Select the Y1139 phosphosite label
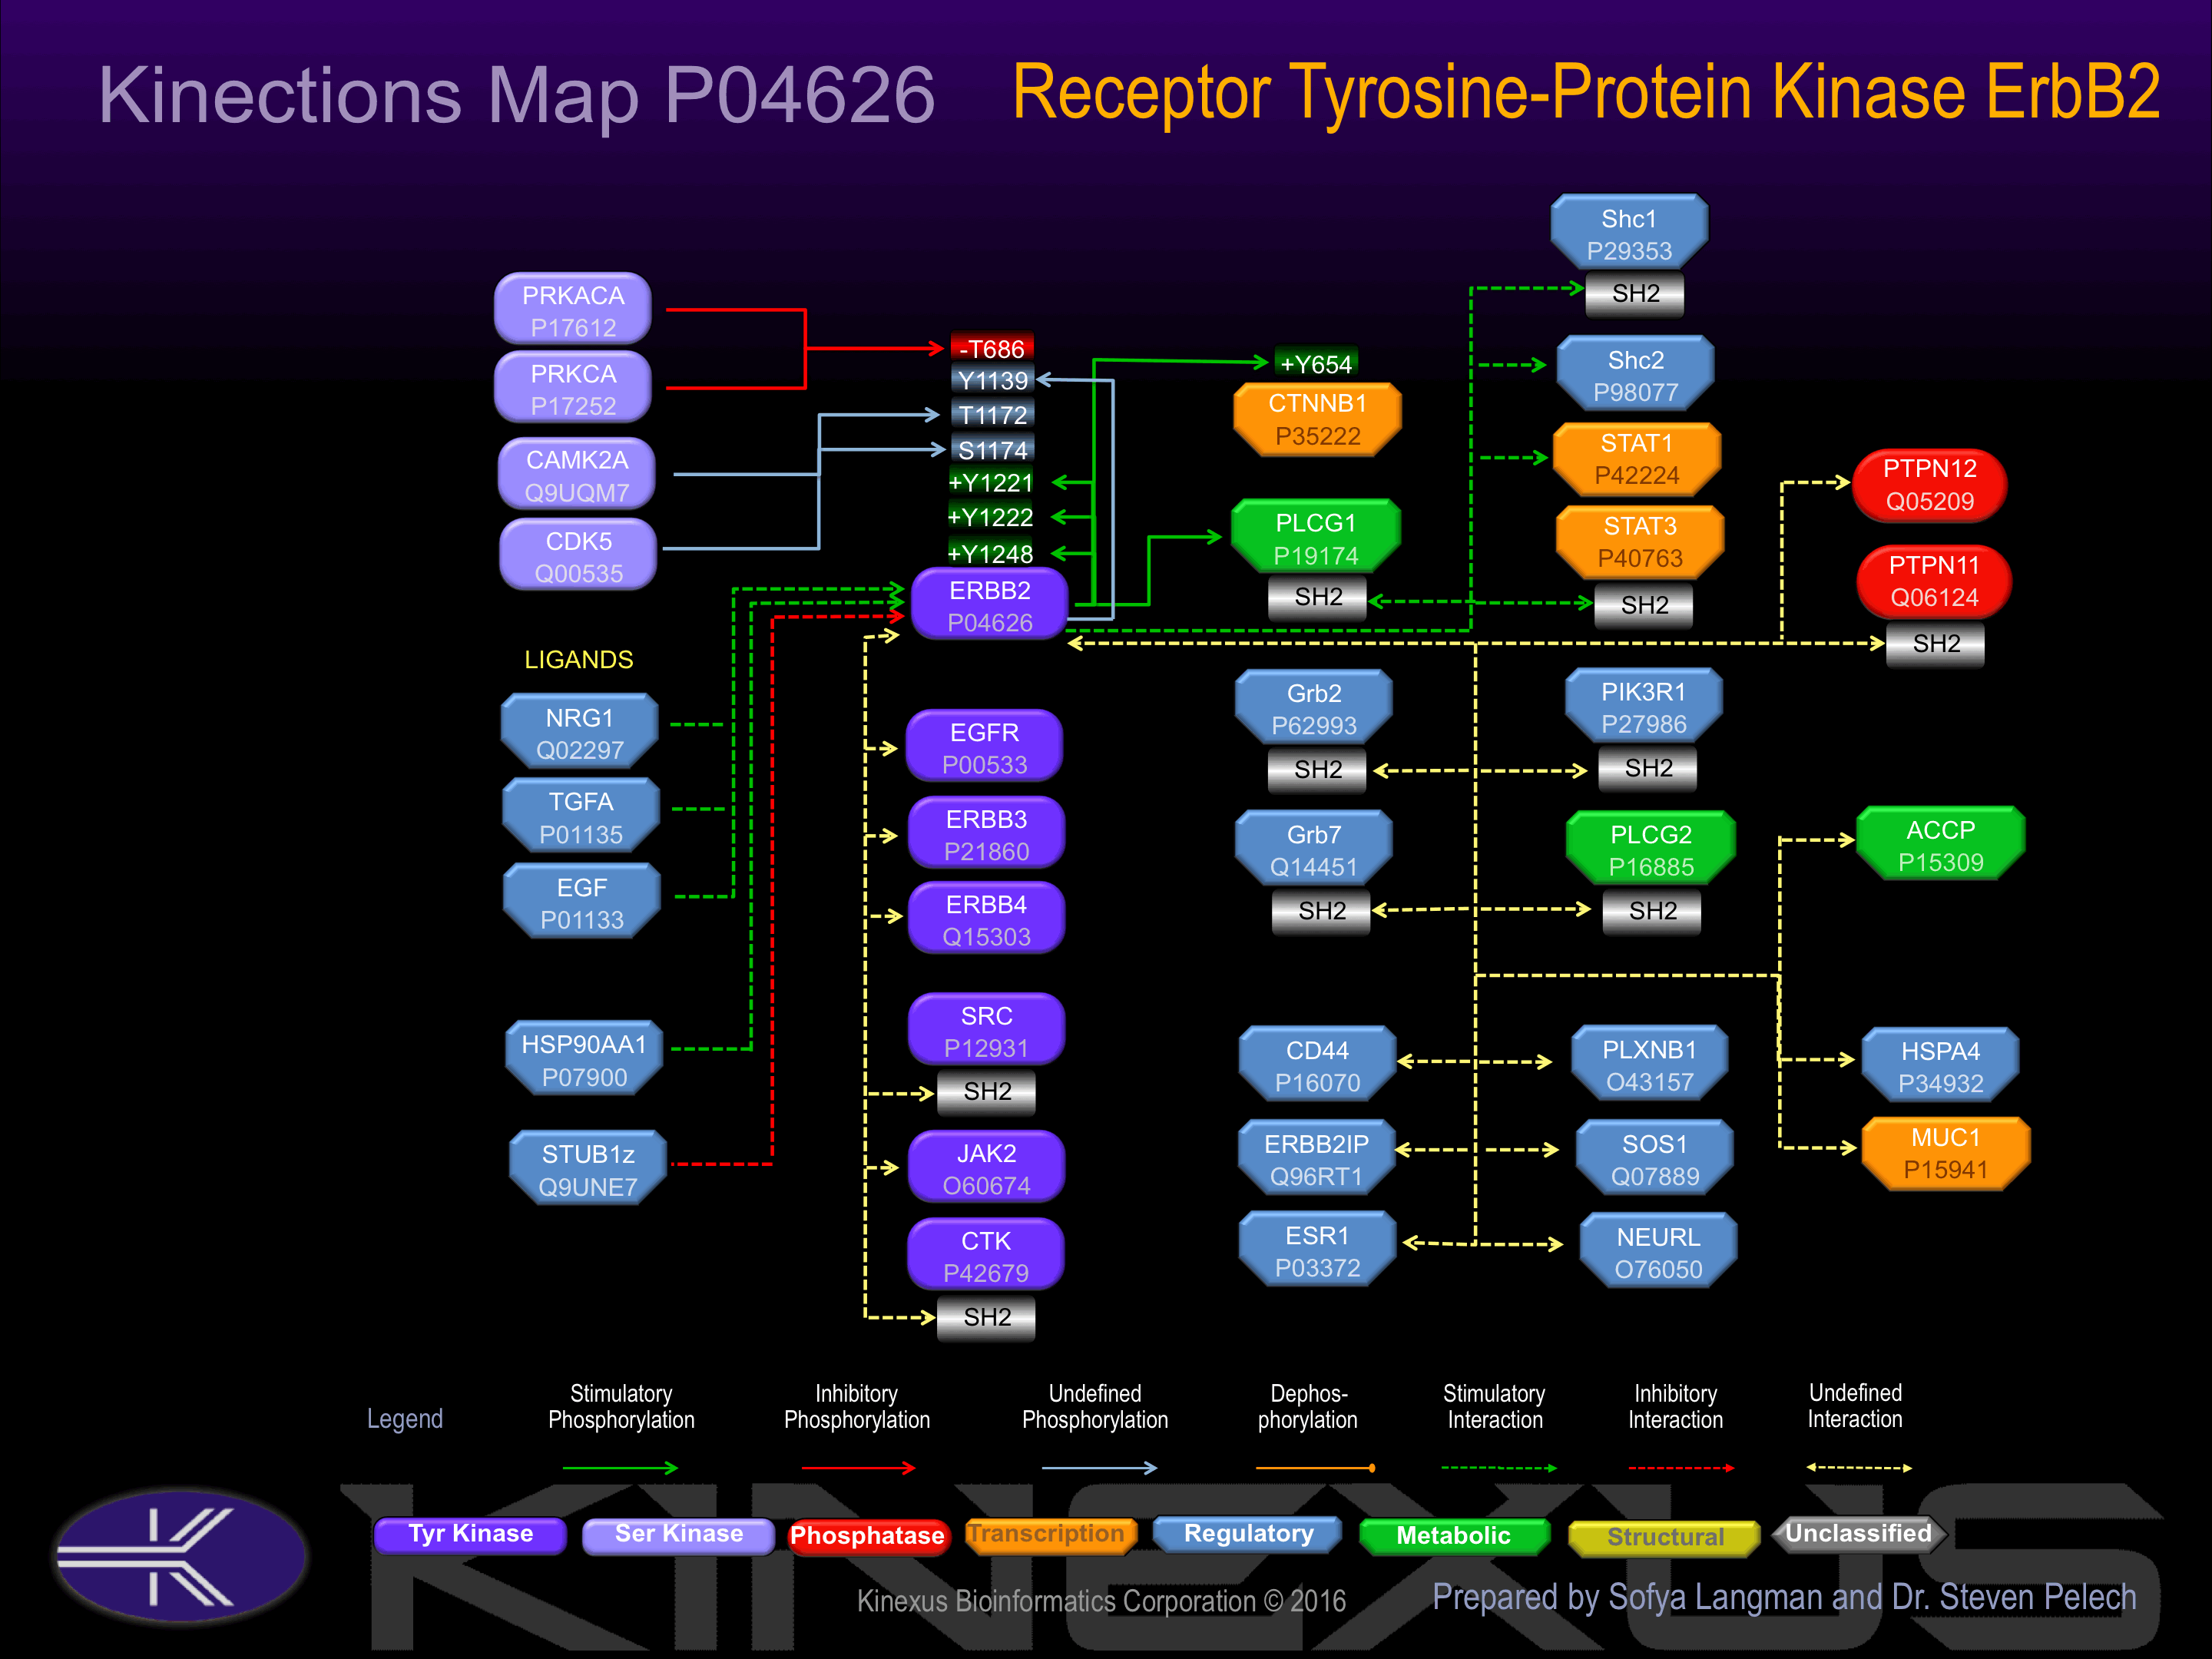The width and height of the screenshot is (2212, 1659). click(x=992, y=380)
